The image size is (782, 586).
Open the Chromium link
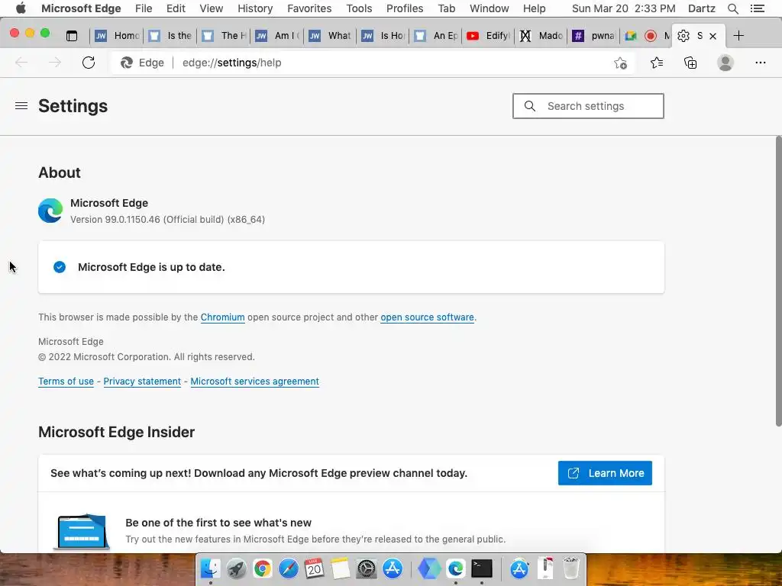222,317
